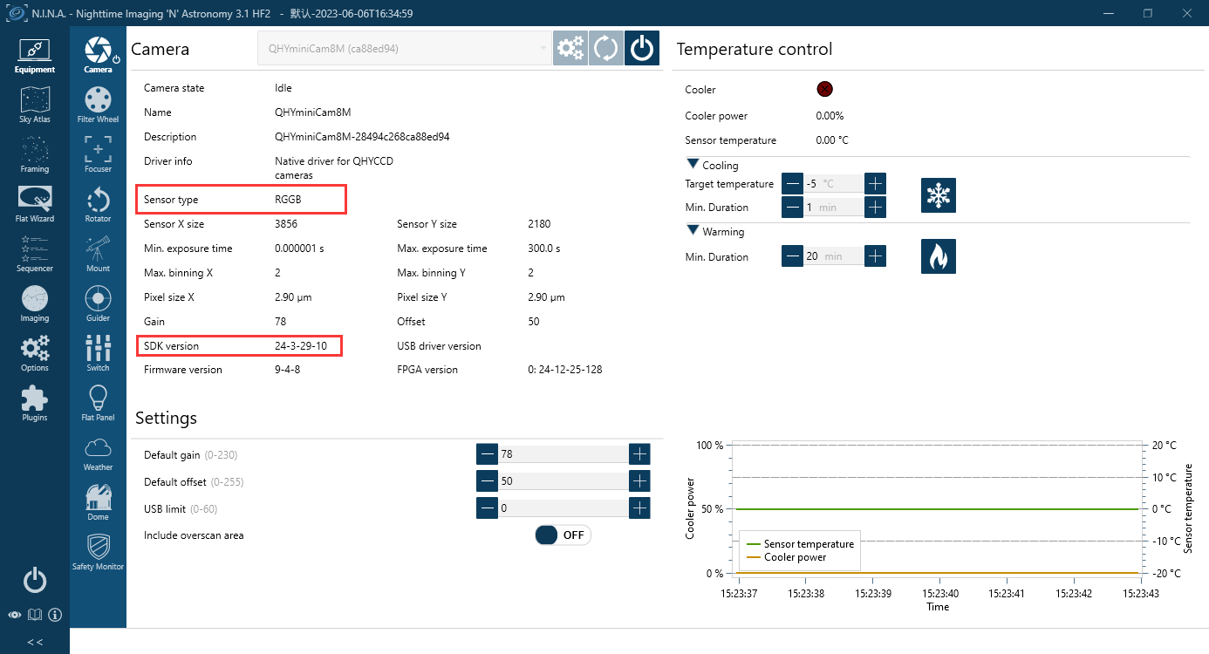Image resolution: width=1209 pixels, height=654 pixels.
Task: Select the Rotator equipment tab
Action: pyautogui.click(x=98, y=205)
